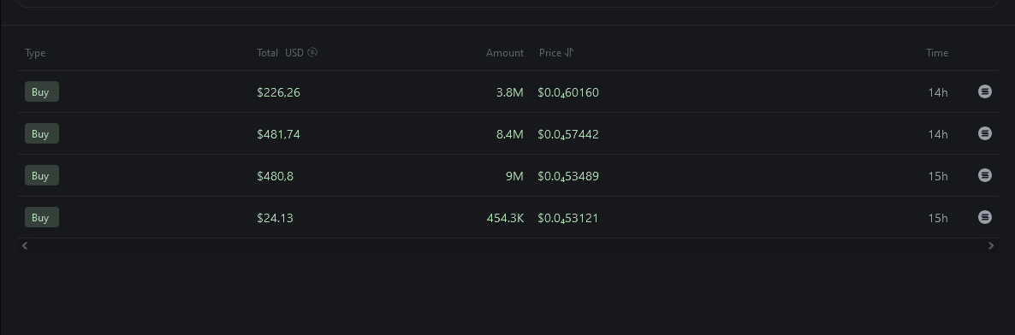Screen dimensions: 1015x335
Task: Click the Time column header
Action: [936, 53]
